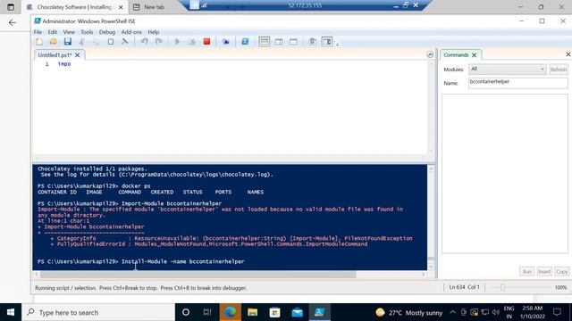Run the selection toolbar icon
The width and height of the screenshot is (572, 321).
192,42
